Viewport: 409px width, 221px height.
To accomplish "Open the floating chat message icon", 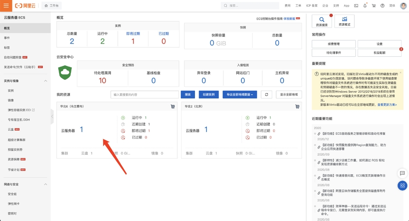I will [402, 173].
